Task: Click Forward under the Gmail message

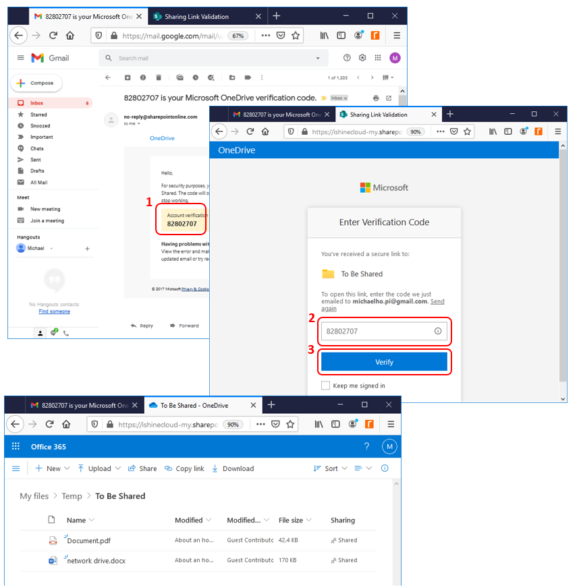Action: pyautogui.click(x=184, y=326)
